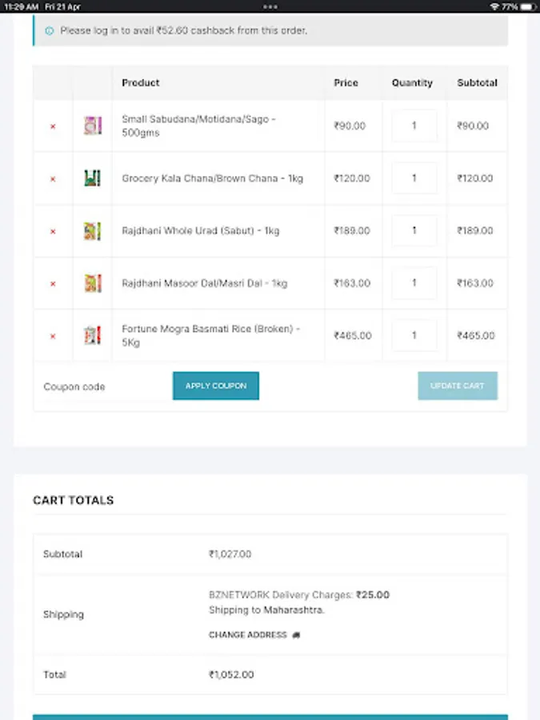
Task: Remove Rajdhani Whole Urad from cart
Action: pyautogui.click(x=53, y=231)
